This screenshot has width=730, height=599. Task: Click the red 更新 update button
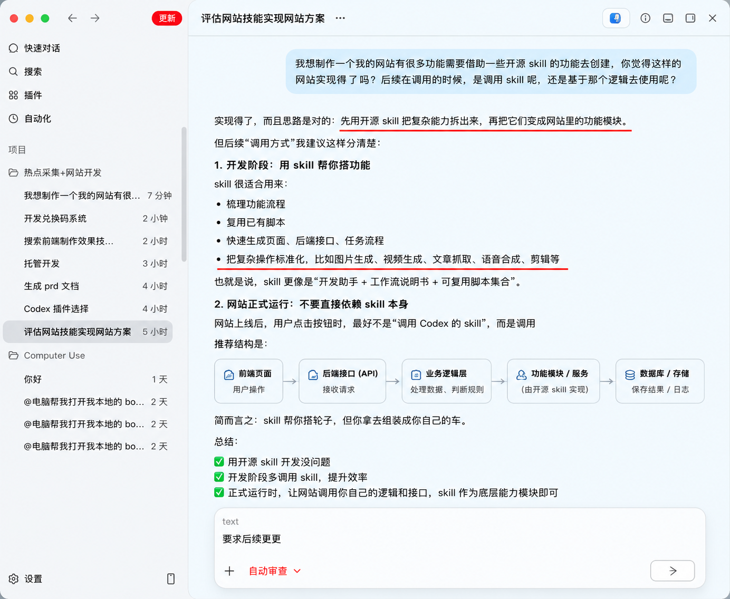click(167, 18)
